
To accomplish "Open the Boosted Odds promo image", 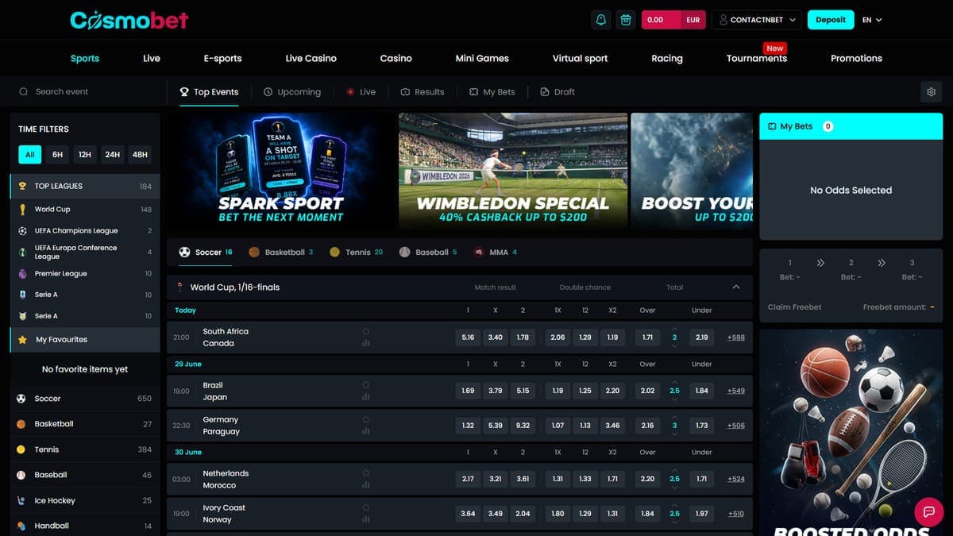I will [x=851, y=433].
